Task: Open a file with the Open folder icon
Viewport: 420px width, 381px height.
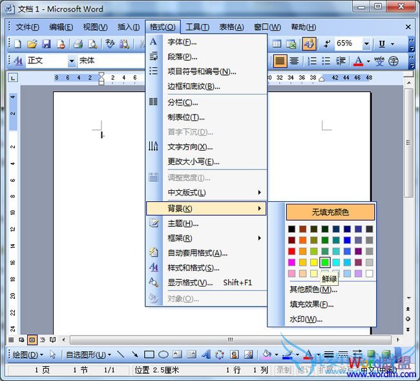Action: (32, 44)
